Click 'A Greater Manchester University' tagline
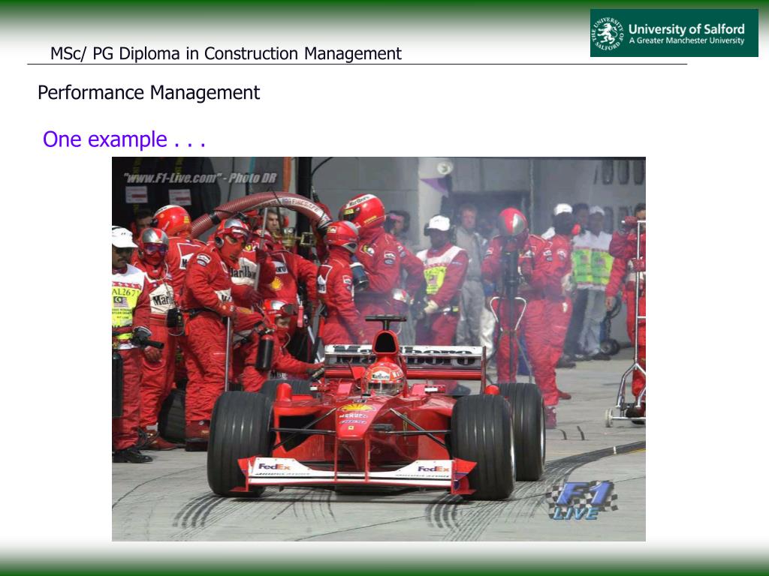769x576 pixels. click(686, 40)
